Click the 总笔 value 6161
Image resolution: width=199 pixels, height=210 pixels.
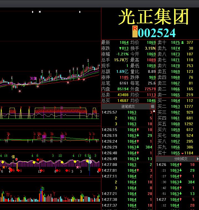124,83
